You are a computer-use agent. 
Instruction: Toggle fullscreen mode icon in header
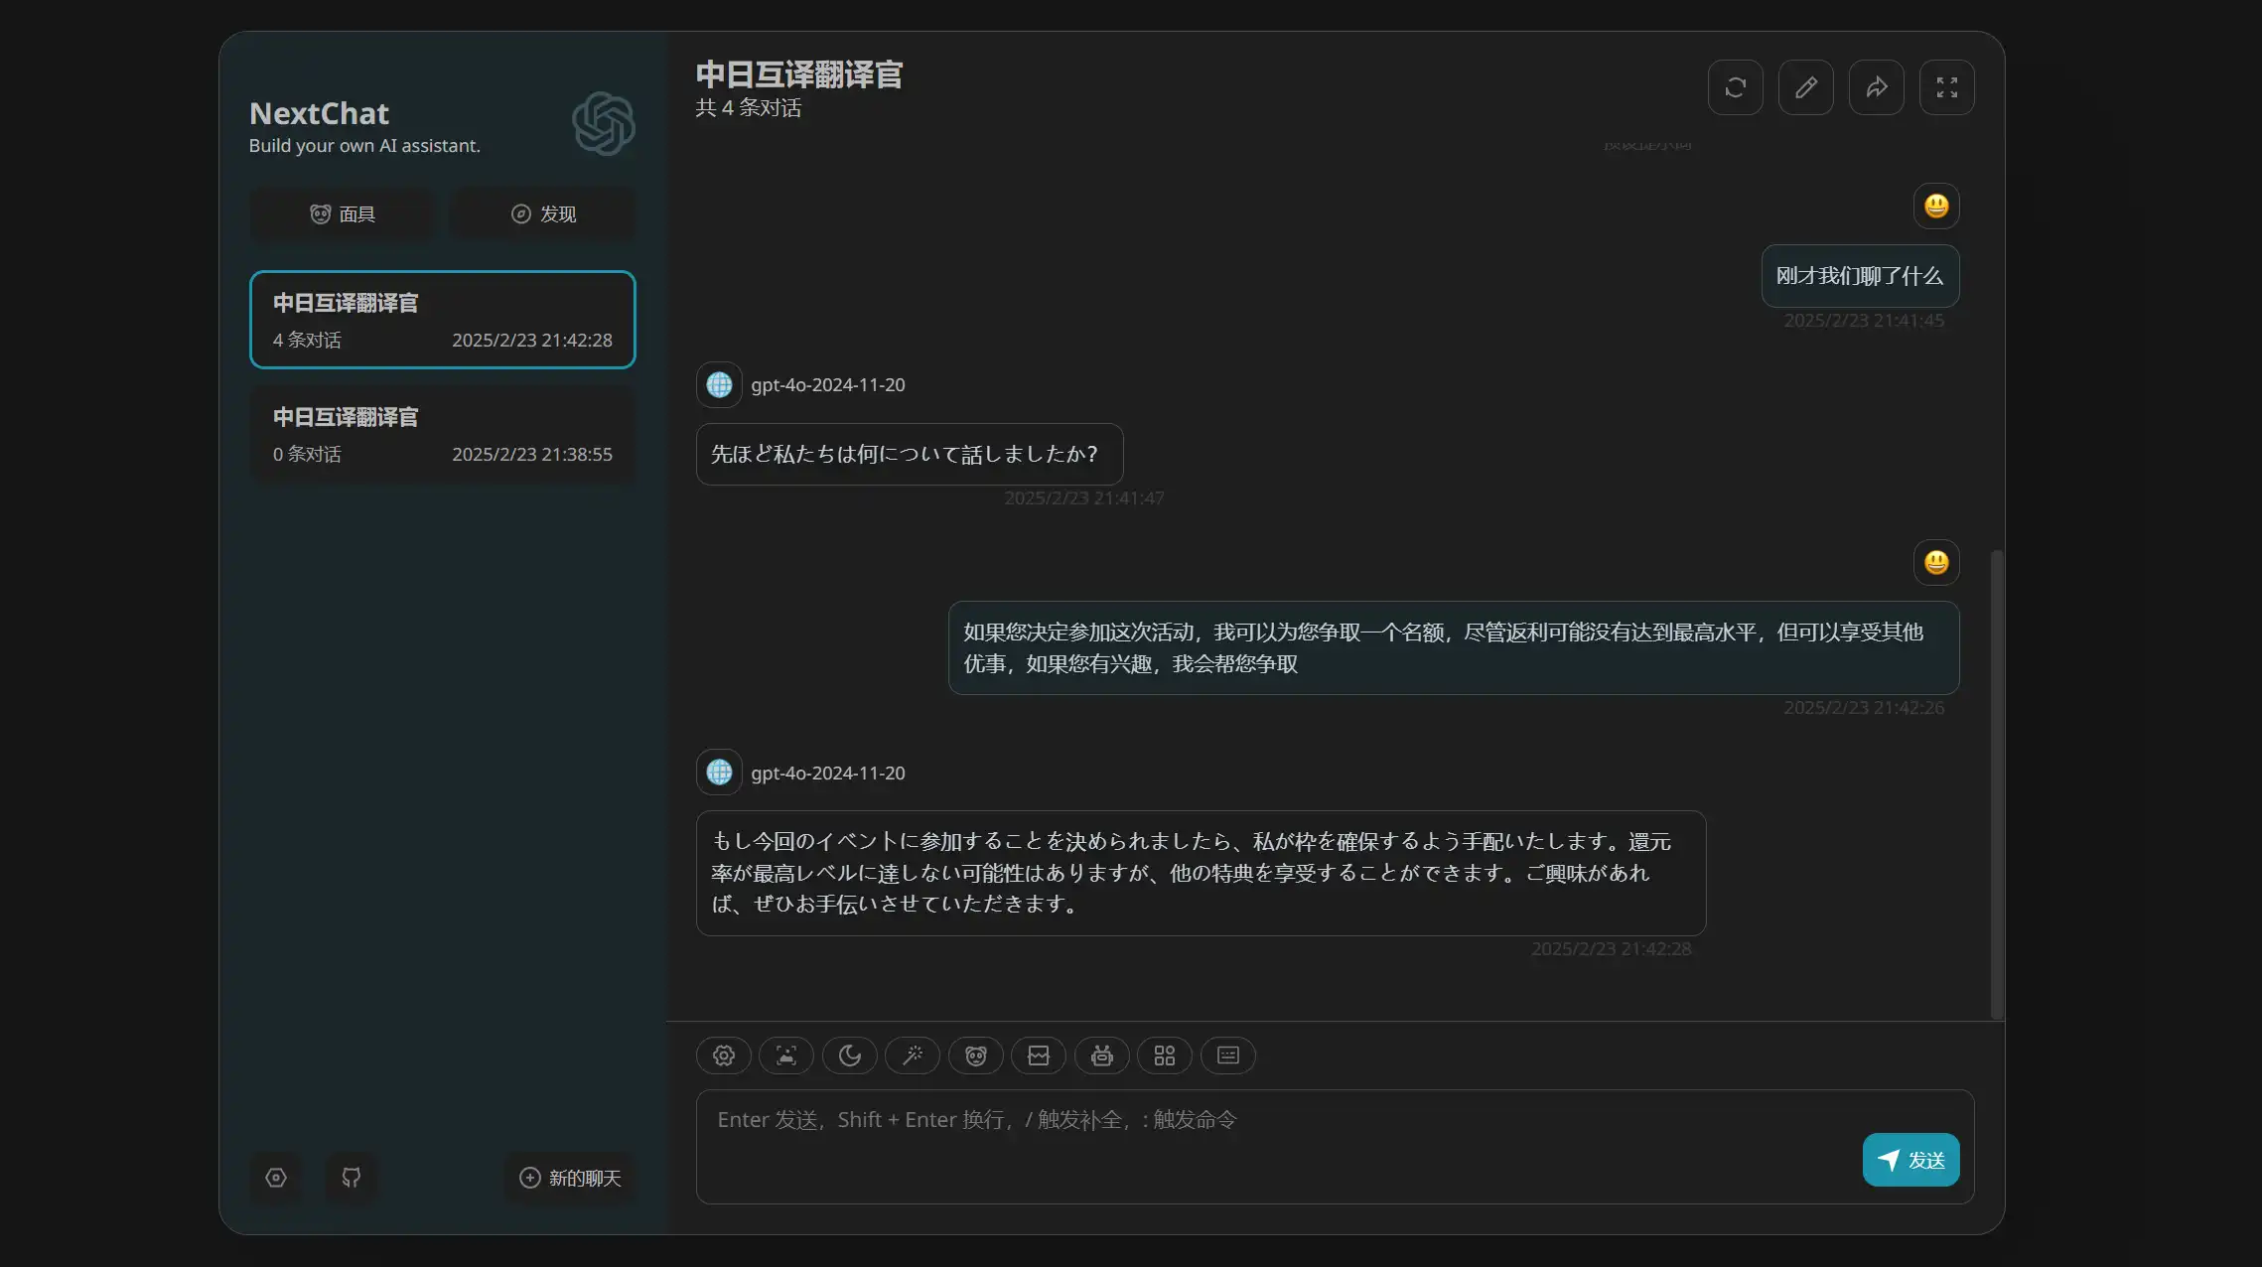pyautogui.click(x=1946, y=87)
